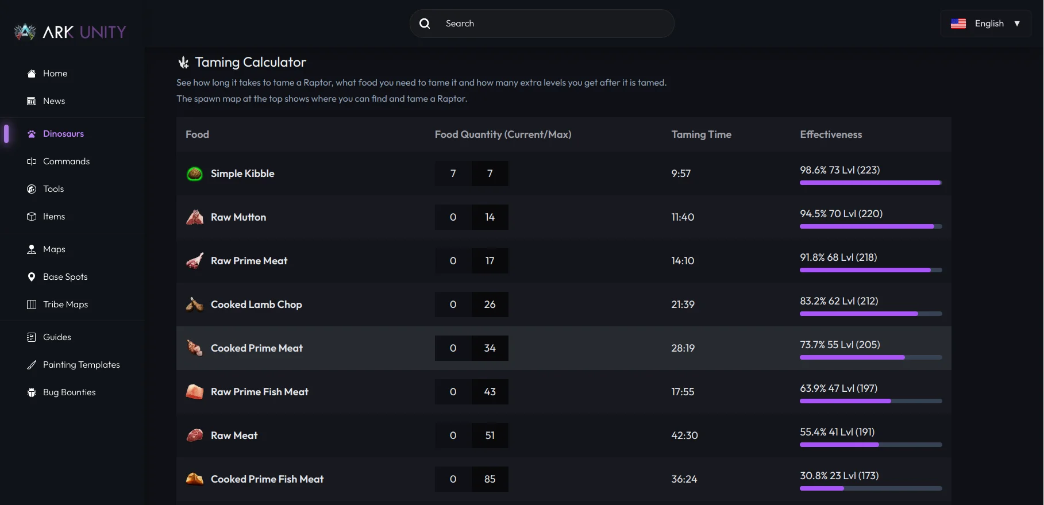Click the Raw Mutton food icon
The image size is (1044, 505).
pyautogui.click(x=195, y=217)
